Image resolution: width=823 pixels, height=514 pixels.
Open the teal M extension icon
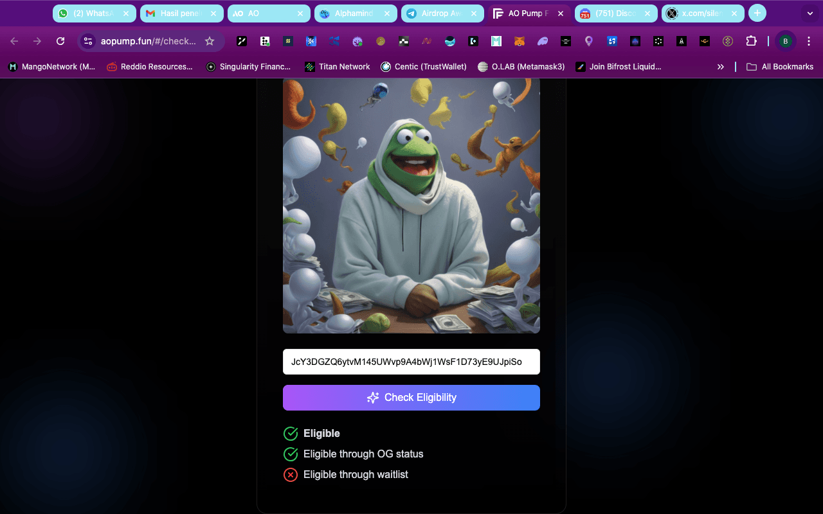(496, 41)
